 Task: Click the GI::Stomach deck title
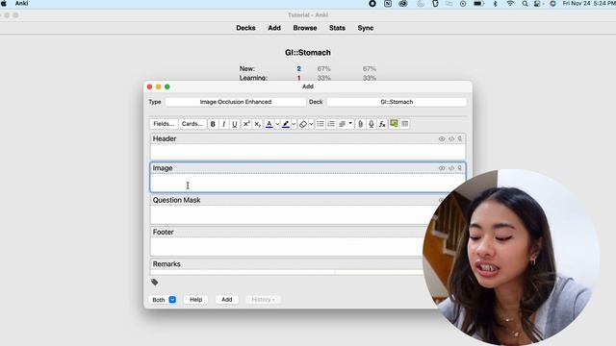[x=308, y=53]
